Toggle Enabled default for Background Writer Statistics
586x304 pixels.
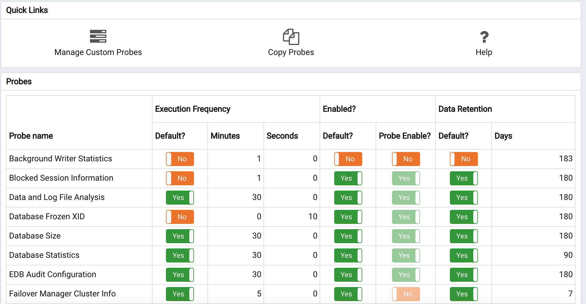(348, 159)
